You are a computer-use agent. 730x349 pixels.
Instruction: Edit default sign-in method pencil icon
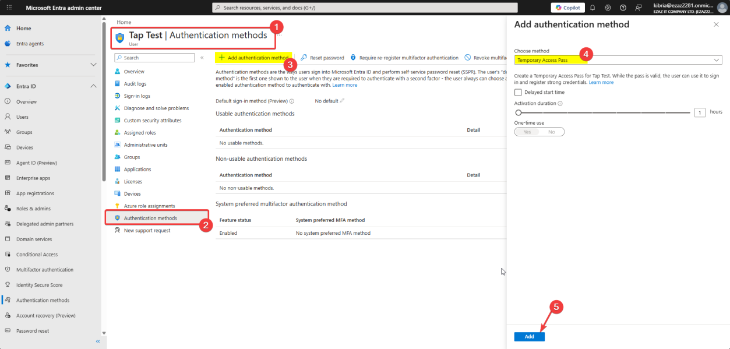(343, 101)
